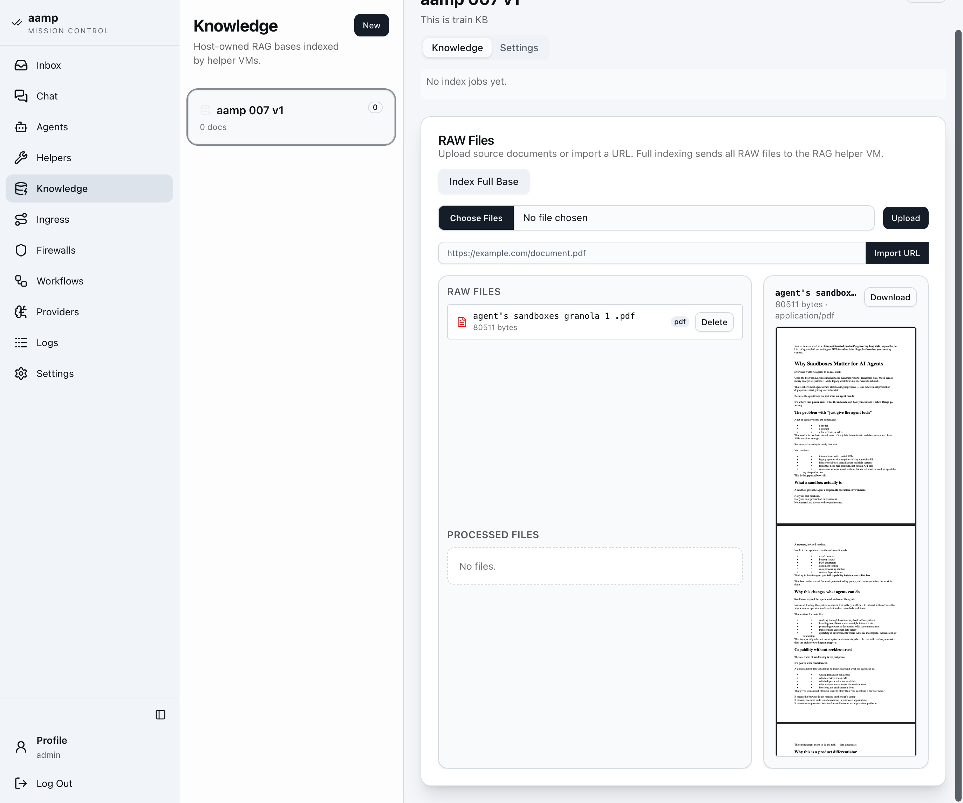The width and height of the screenshot is (963, 803).
Task: Click the Firewalls menu label
Action: [56, 250]
